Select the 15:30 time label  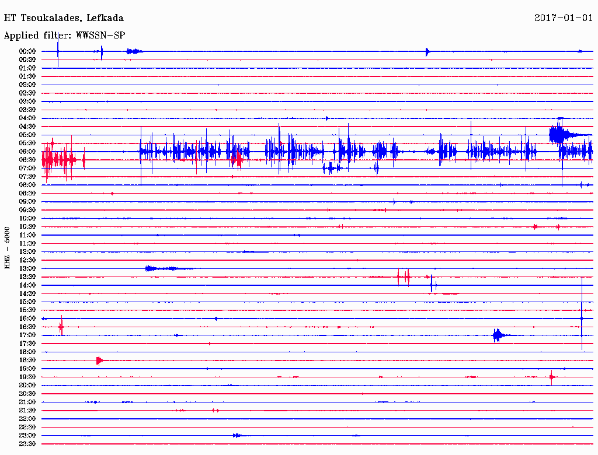pos(27,310)
